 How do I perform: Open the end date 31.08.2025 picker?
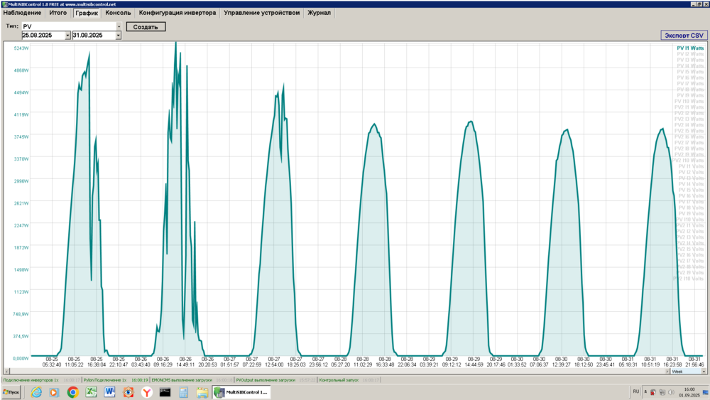(x=118, y=36)
